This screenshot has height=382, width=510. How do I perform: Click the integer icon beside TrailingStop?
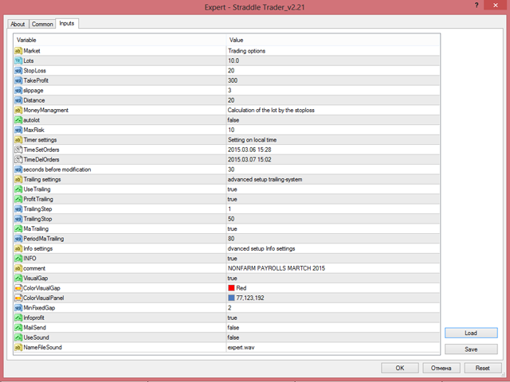pos(18,219)
